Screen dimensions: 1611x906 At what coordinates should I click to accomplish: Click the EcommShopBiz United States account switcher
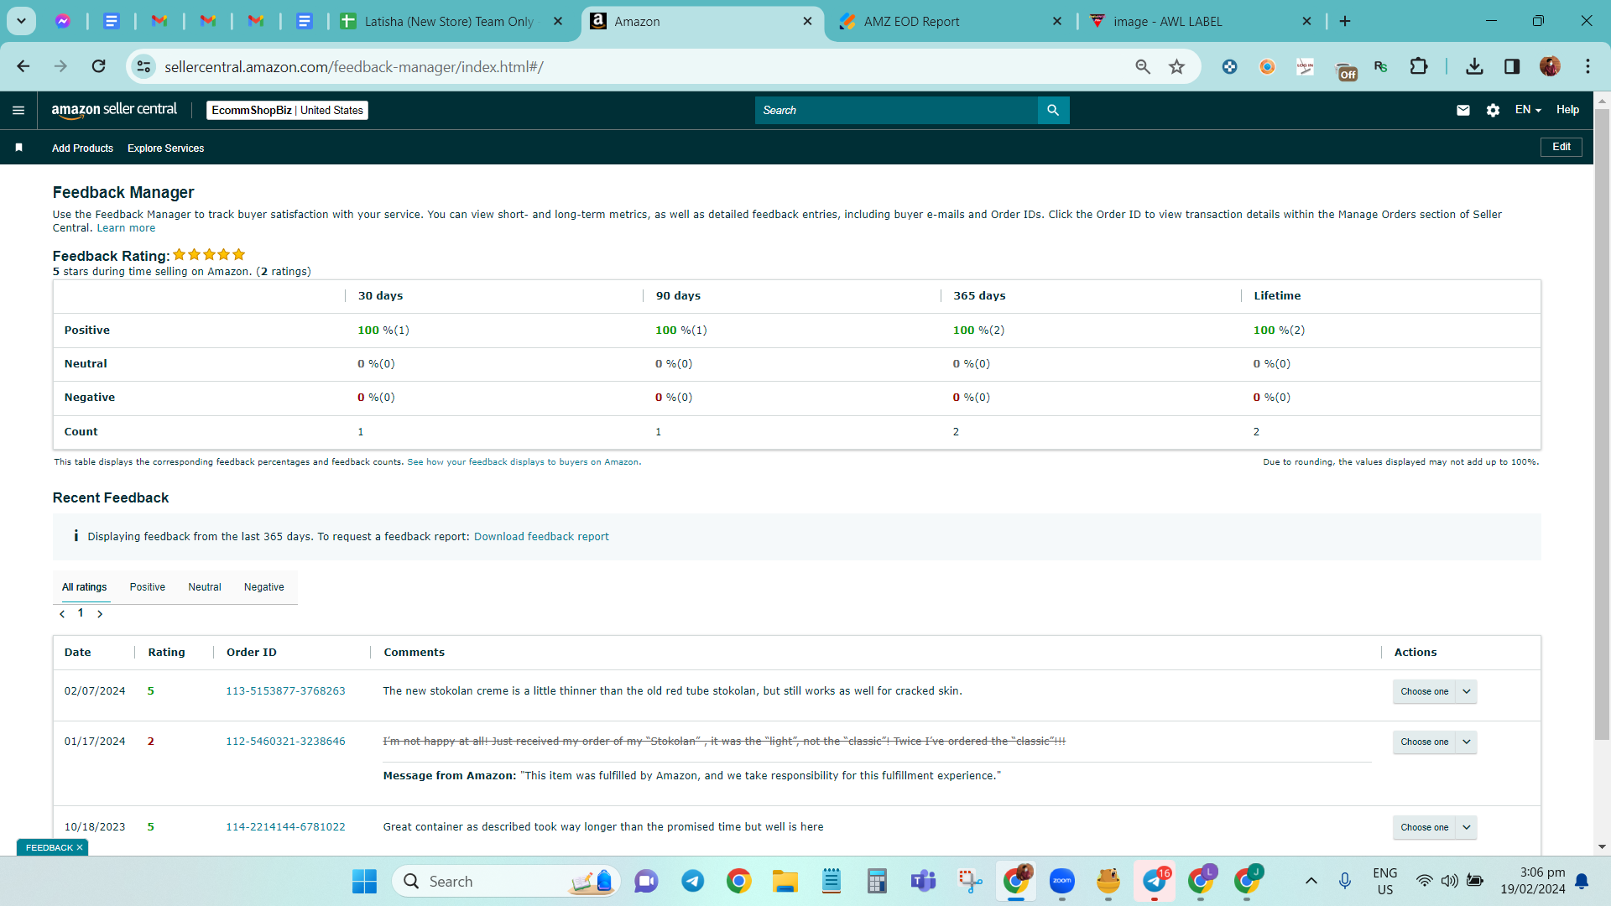pos(287,110)
